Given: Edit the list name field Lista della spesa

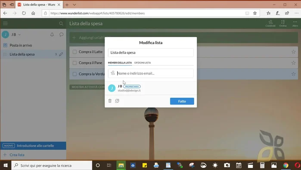Looking at the screenshot, I should (151, 53).
